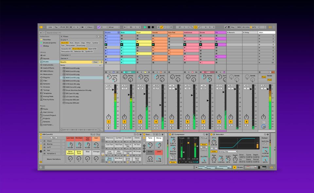Screen dimensions: 314x193
Task: Click the Stop button in transport
Action: 149,27
